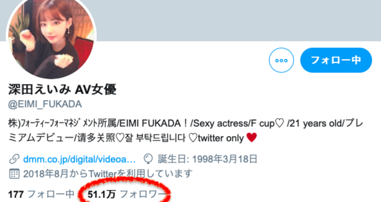This screenshot has width=381, height=202.
Task: Click the link chain icon
Action: 14,159
